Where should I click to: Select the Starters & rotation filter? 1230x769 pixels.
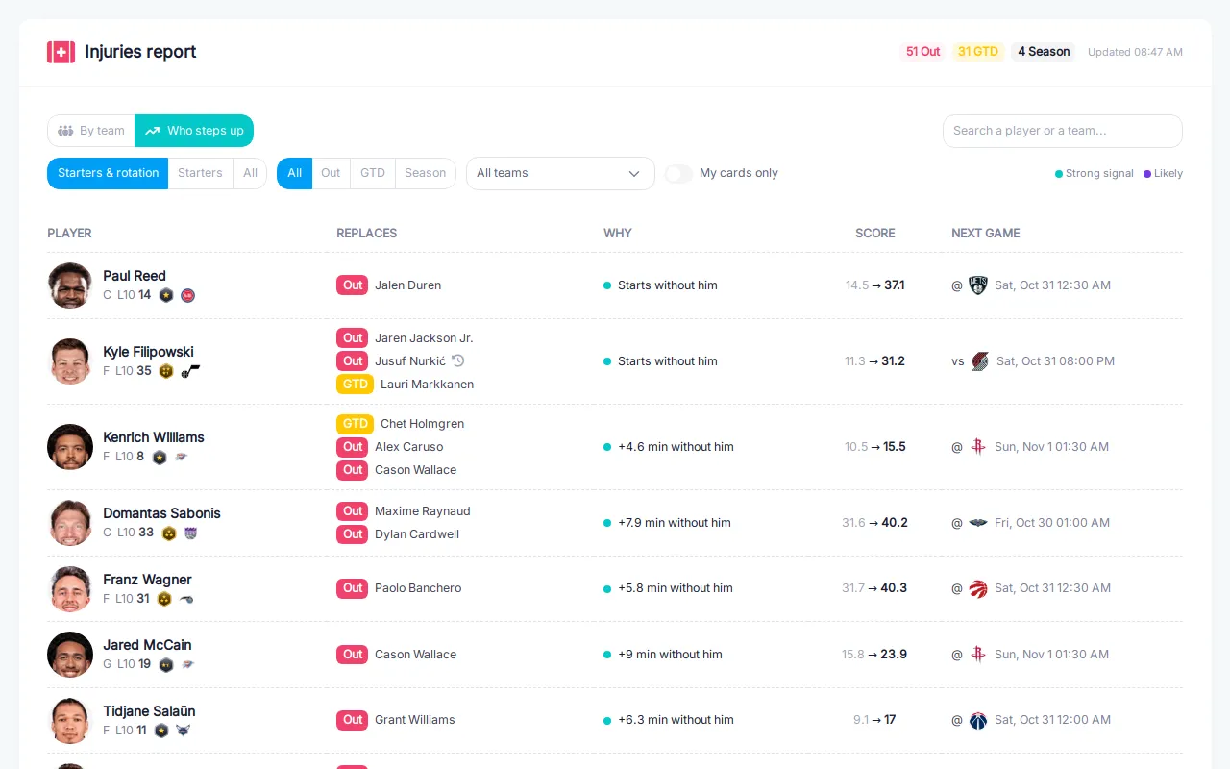point(108,173)
